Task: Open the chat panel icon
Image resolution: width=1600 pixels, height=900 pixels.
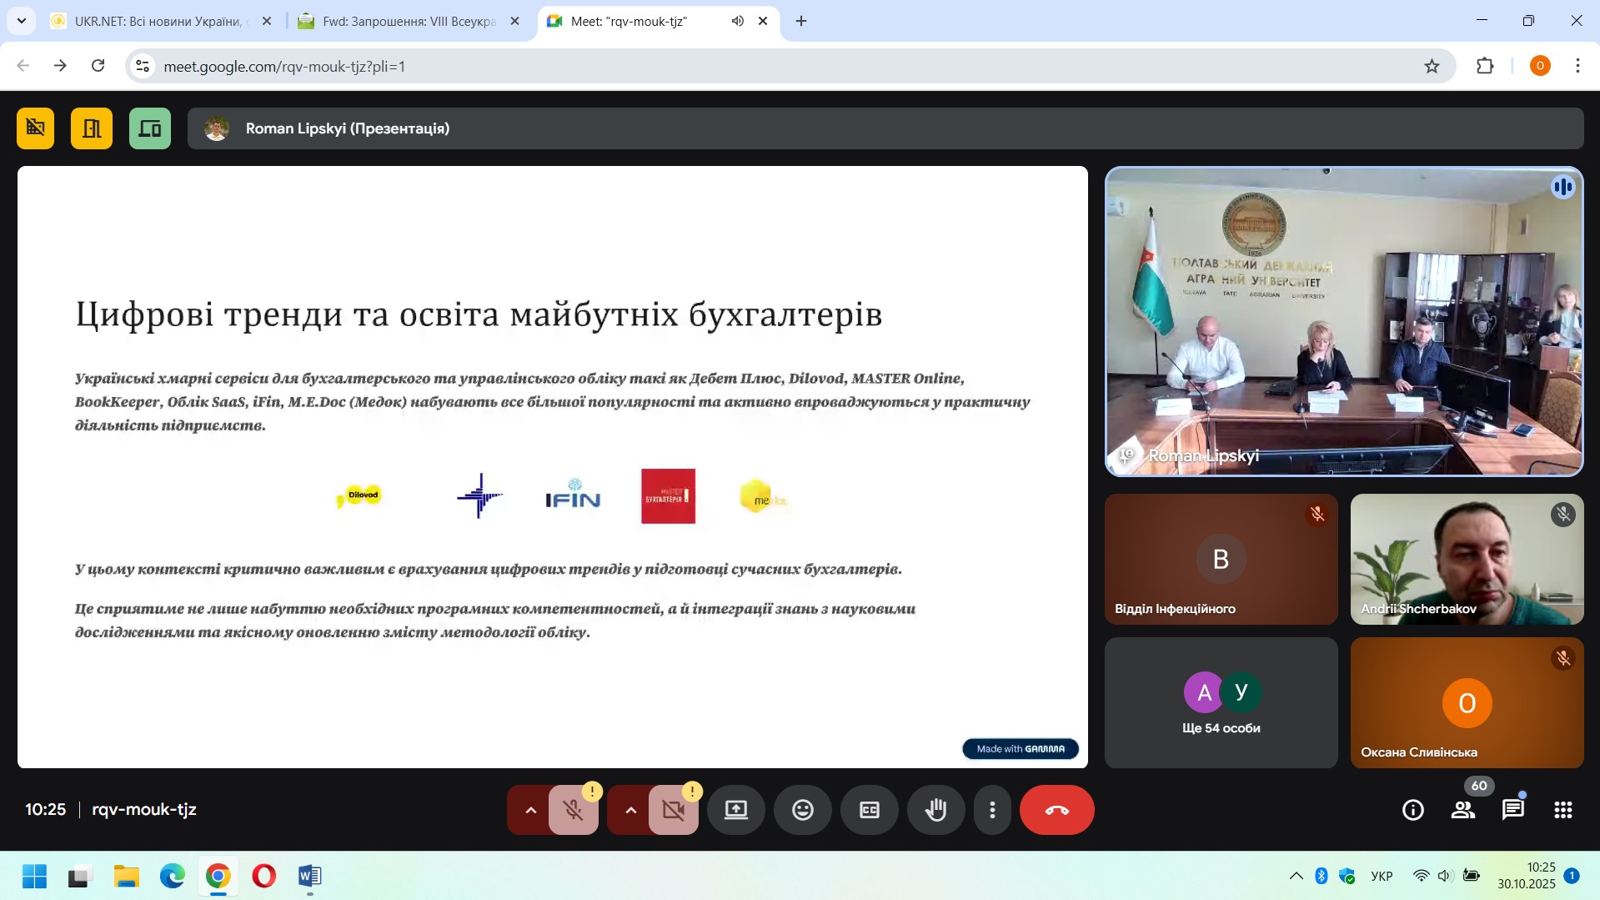Action: (1512, 810)
